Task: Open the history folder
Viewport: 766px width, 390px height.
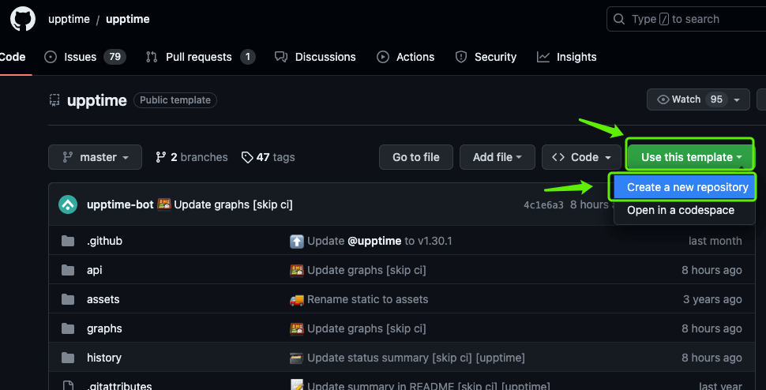Action: [104, 358]
